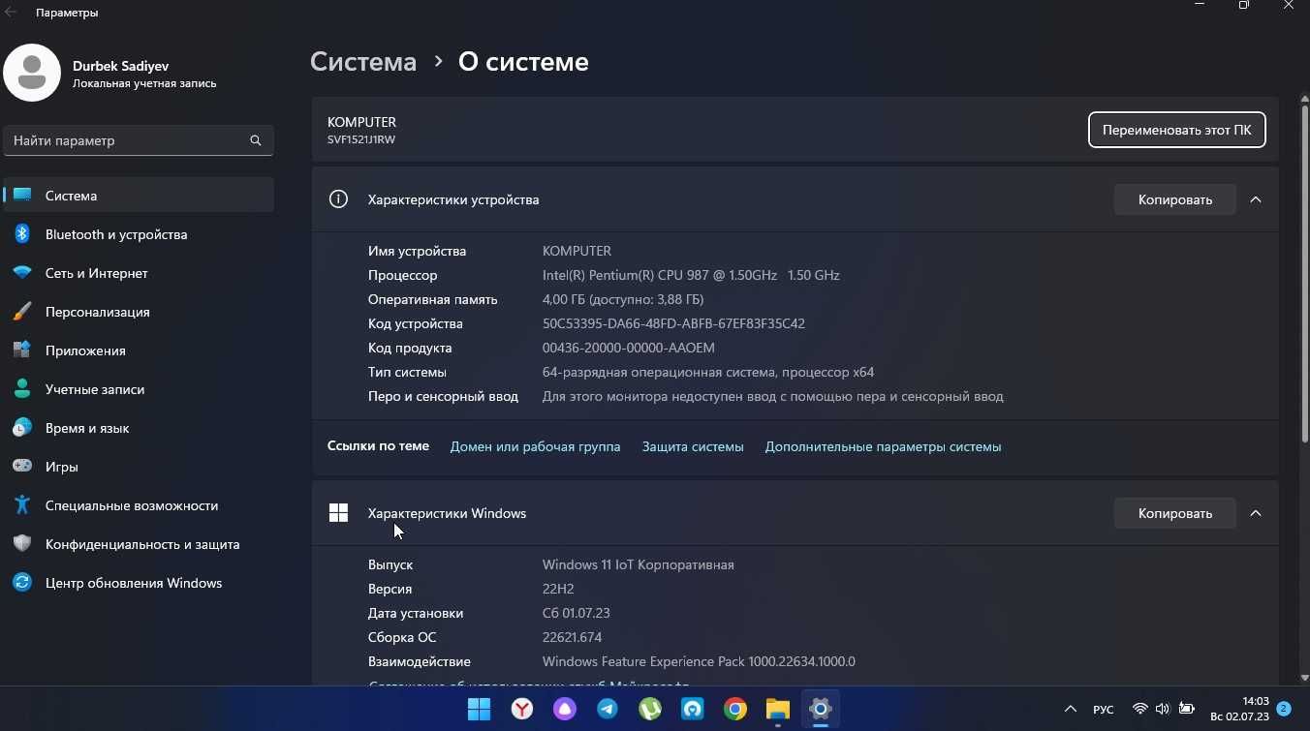
Task: Collapse the Характеристики устройства section
Action: tap(1256, 199)
